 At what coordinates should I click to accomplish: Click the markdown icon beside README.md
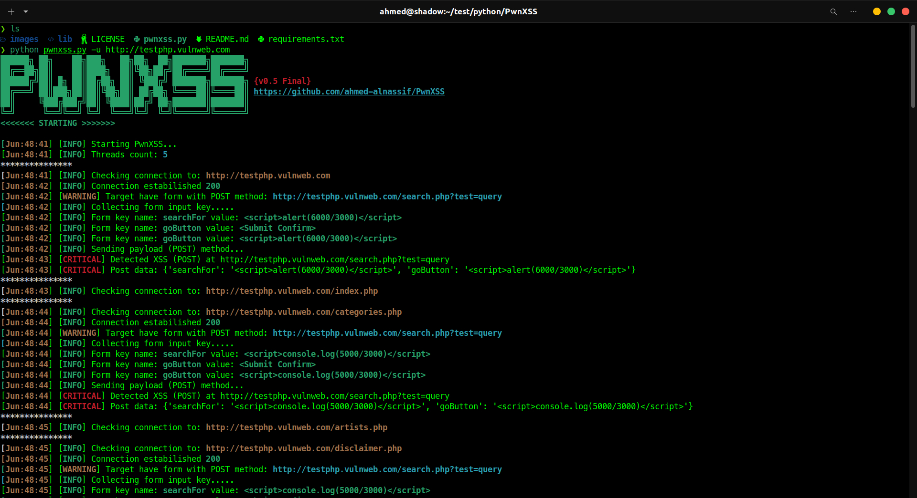[x=199, y=39]
